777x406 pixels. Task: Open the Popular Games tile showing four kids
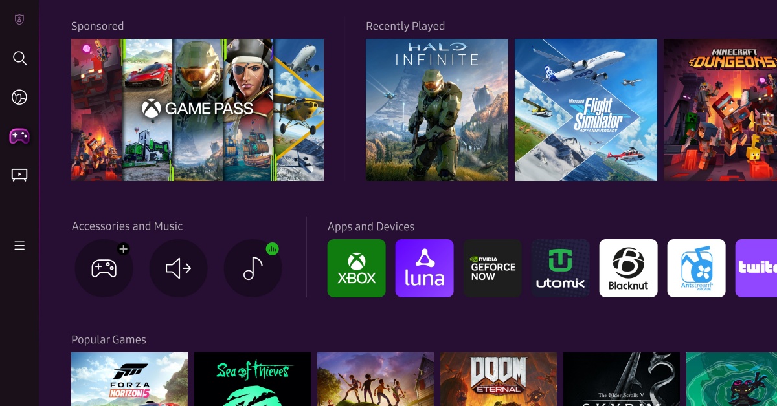coord(376,379)
